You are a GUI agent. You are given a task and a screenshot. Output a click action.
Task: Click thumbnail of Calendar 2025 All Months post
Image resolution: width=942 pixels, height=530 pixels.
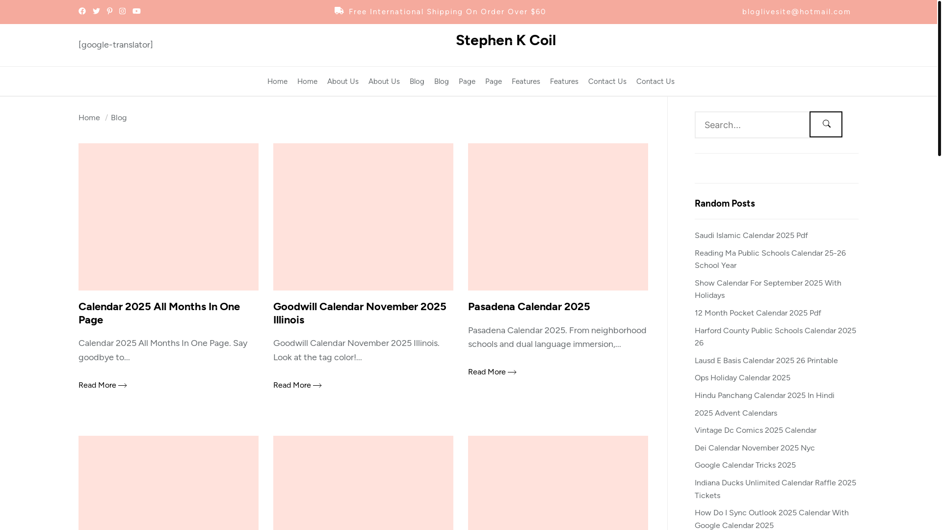coord(168,217)
